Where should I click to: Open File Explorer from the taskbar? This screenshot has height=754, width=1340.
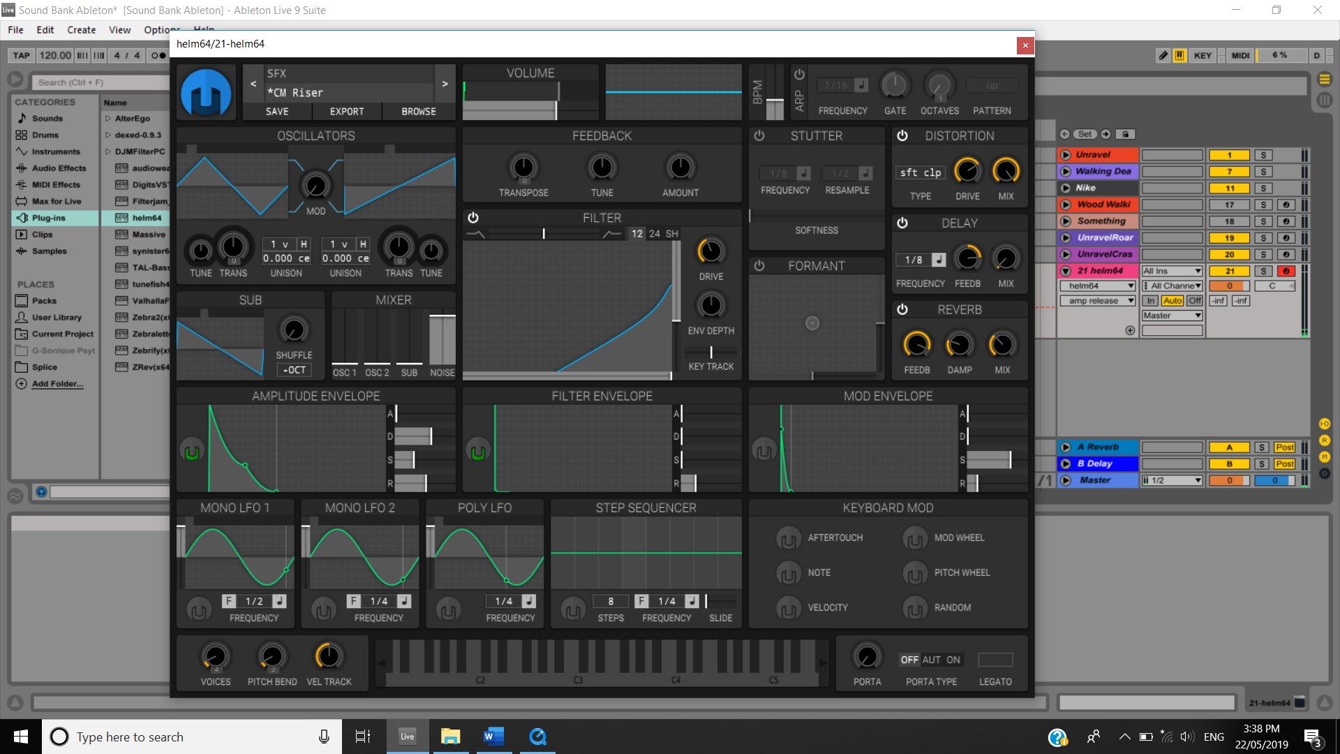pos(450,737)
